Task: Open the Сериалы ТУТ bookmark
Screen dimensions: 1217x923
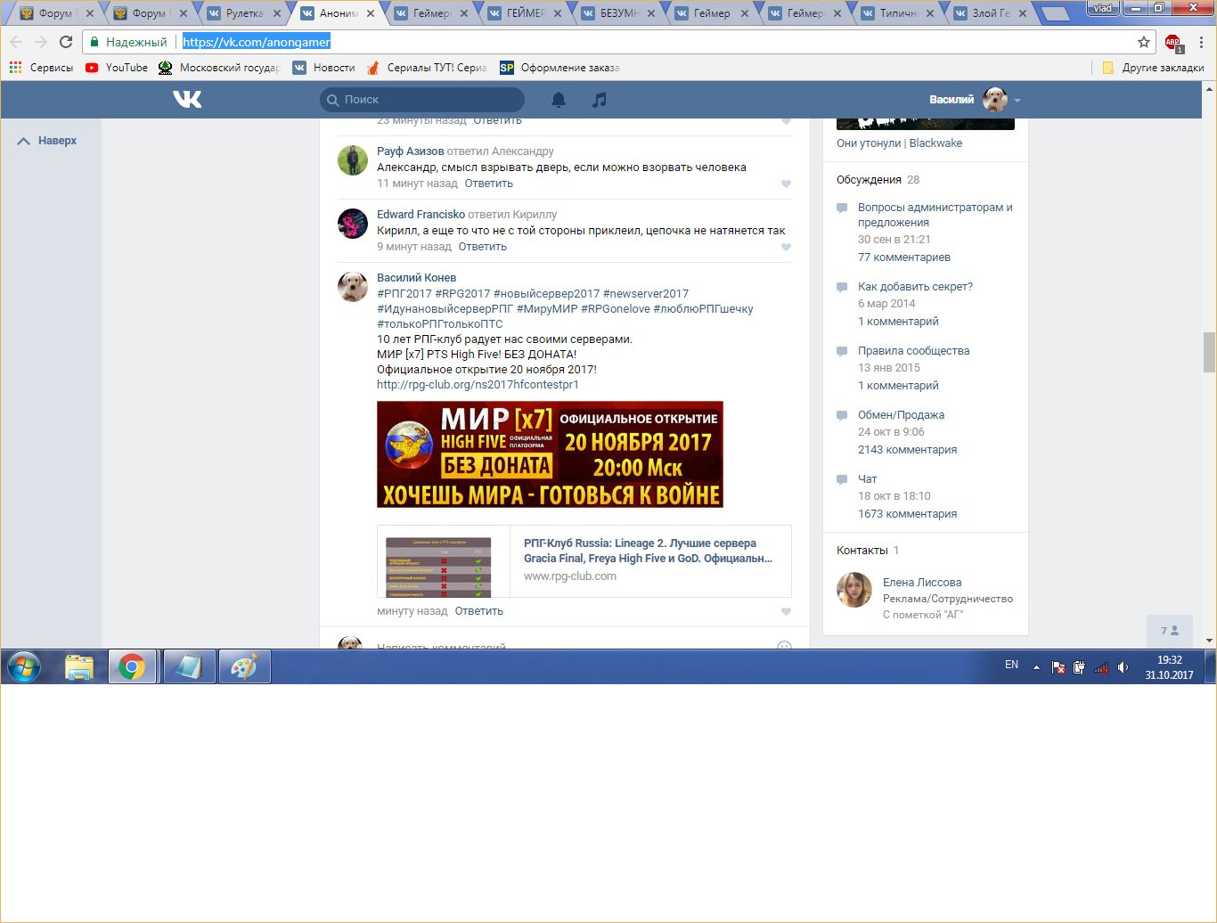Action: click(x=427, y=68)
